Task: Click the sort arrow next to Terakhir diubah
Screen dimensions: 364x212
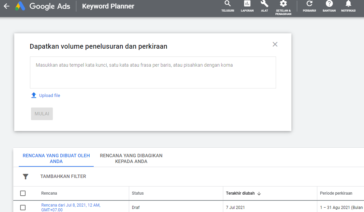Action: (x=259, y=194)
